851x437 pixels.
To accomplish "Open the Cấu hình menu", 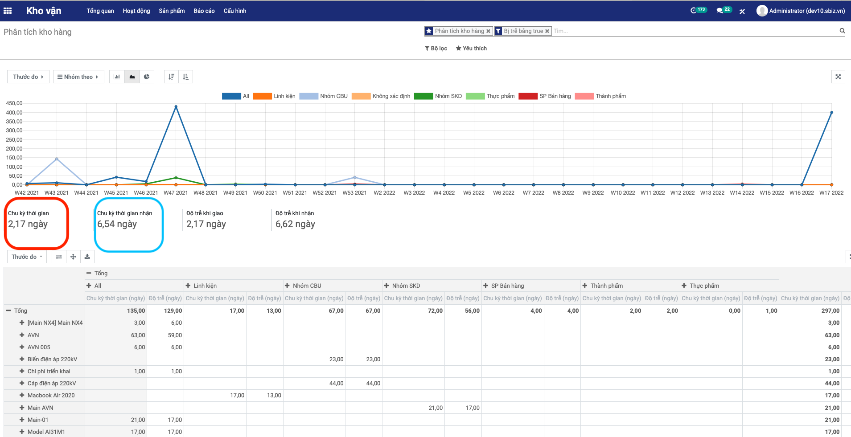I will point(234,11).
